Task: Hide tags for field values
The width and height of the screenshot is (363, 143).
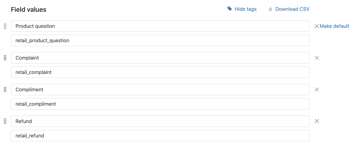Action: coord(246,9)
